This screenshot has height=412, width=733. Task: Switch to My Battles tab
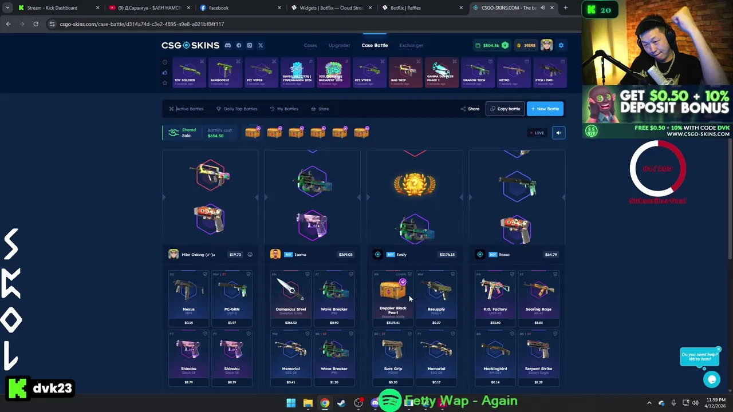[x=284, y=109]
